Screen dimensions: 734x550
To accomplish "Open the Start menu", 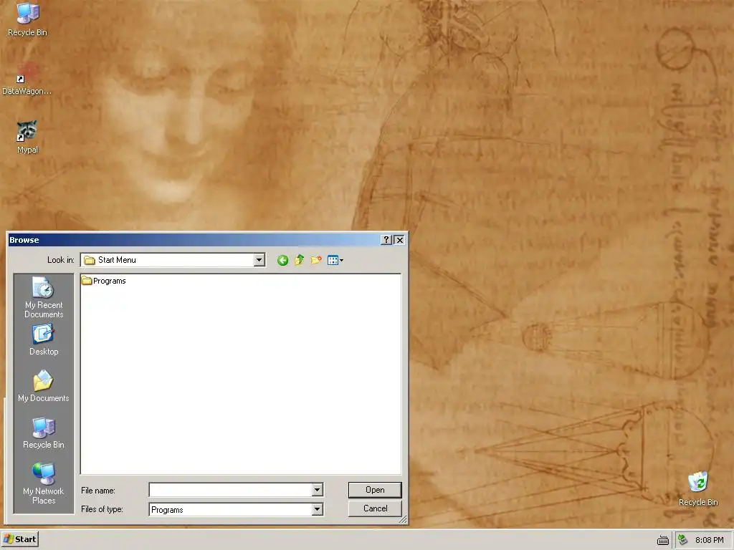I will [x=19, y=539].
